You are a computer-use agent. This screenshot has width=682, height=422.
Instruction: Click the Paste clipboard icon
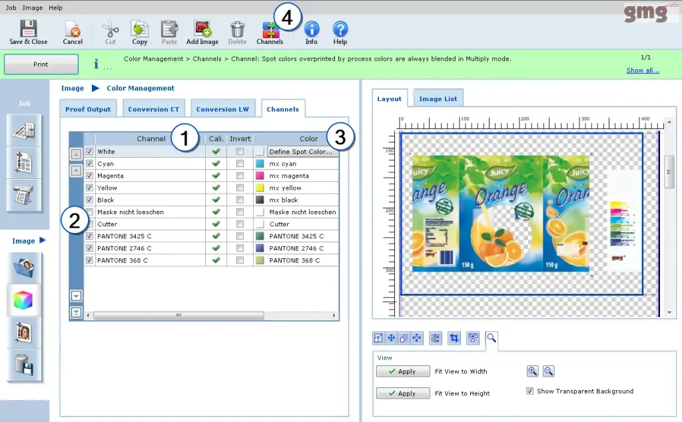[x=169, y=29]
